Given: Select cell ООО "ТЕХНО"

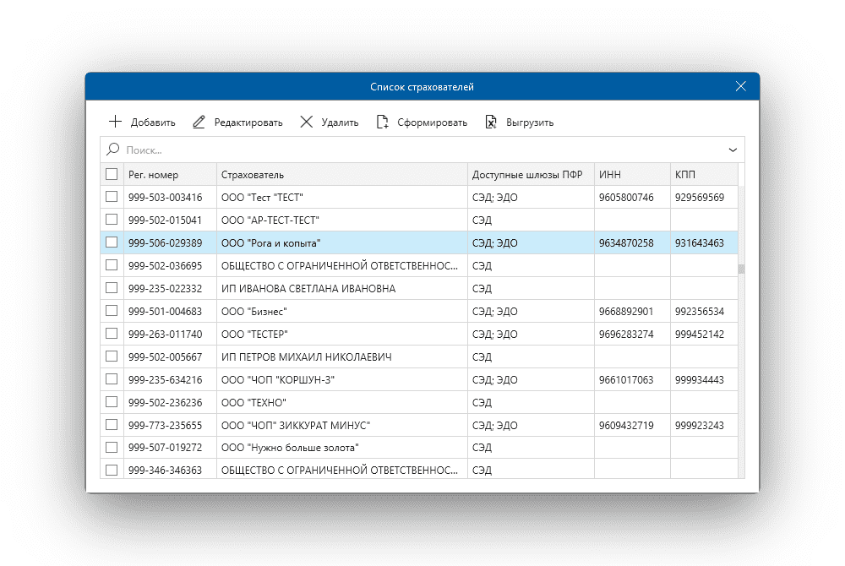Looking at the screenshot, I should click(x=341, y=402).
